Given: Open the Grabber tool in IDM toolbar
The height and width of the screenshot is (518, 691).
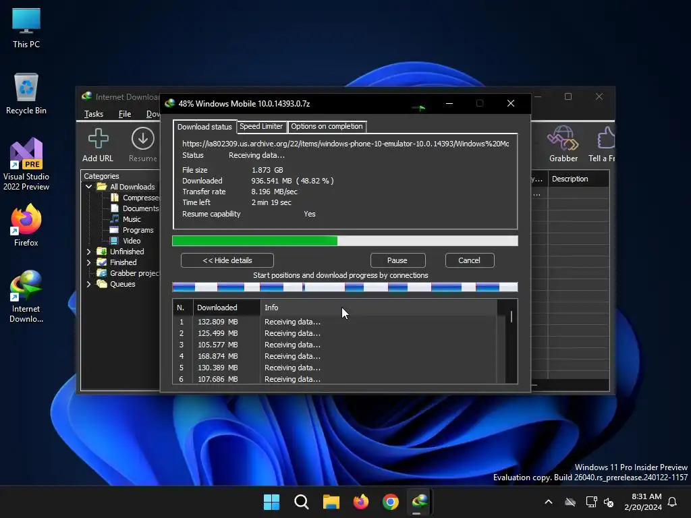Looking at the screenshot, I should 563,138.
